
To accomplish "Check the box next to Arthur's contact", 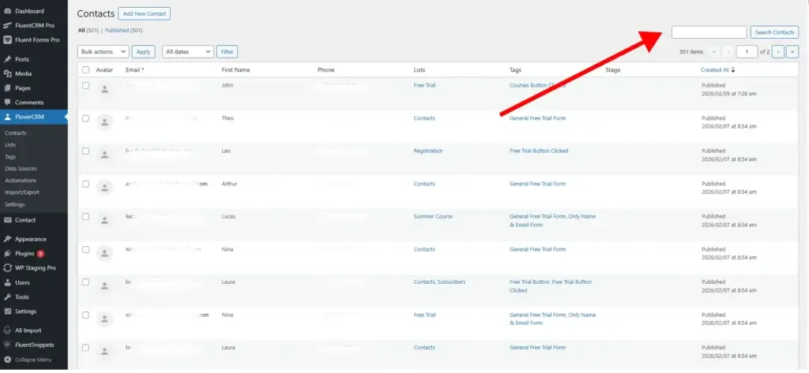I will click(85, 184).
